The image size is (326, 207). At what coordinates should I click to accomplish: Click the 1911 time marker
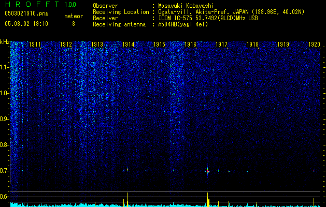pyautogui.click(x=35, y=45)
